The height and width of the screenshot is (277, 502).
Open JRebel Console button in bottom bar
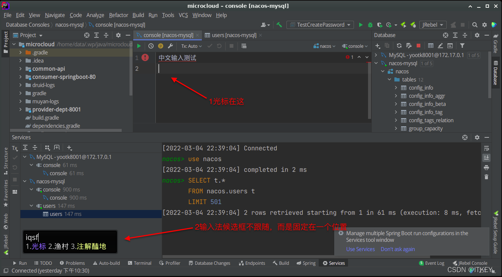[x=469, y=263]
